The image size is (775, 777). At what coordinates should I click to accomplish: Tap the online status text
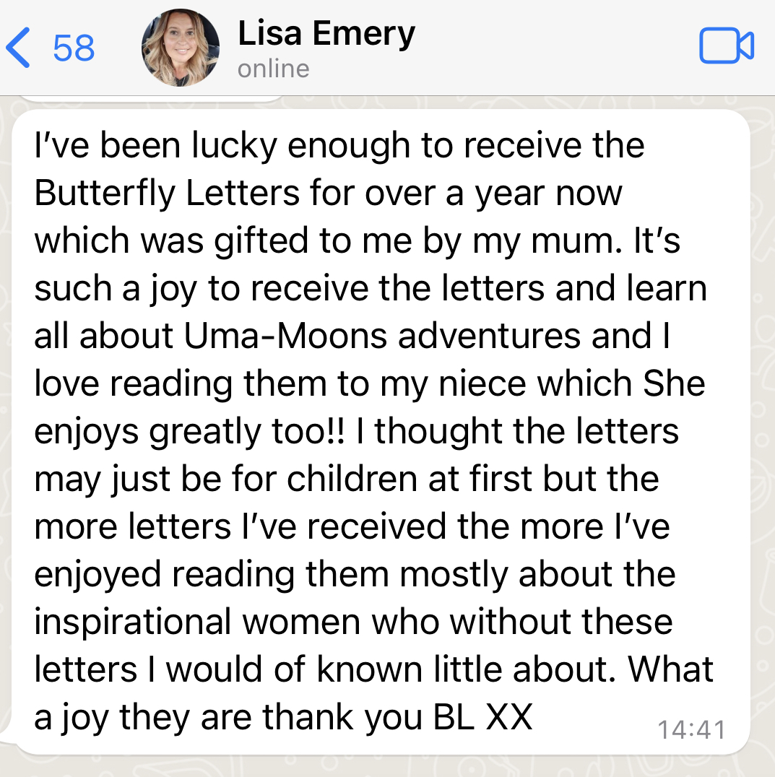pyautogui.click(x=273, y=69)
